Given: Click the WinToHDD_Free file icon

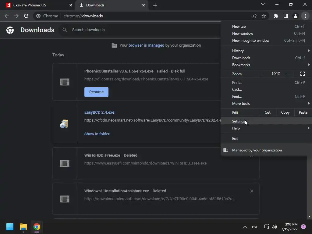Looking at the screenshot, I should pos(65,163).
